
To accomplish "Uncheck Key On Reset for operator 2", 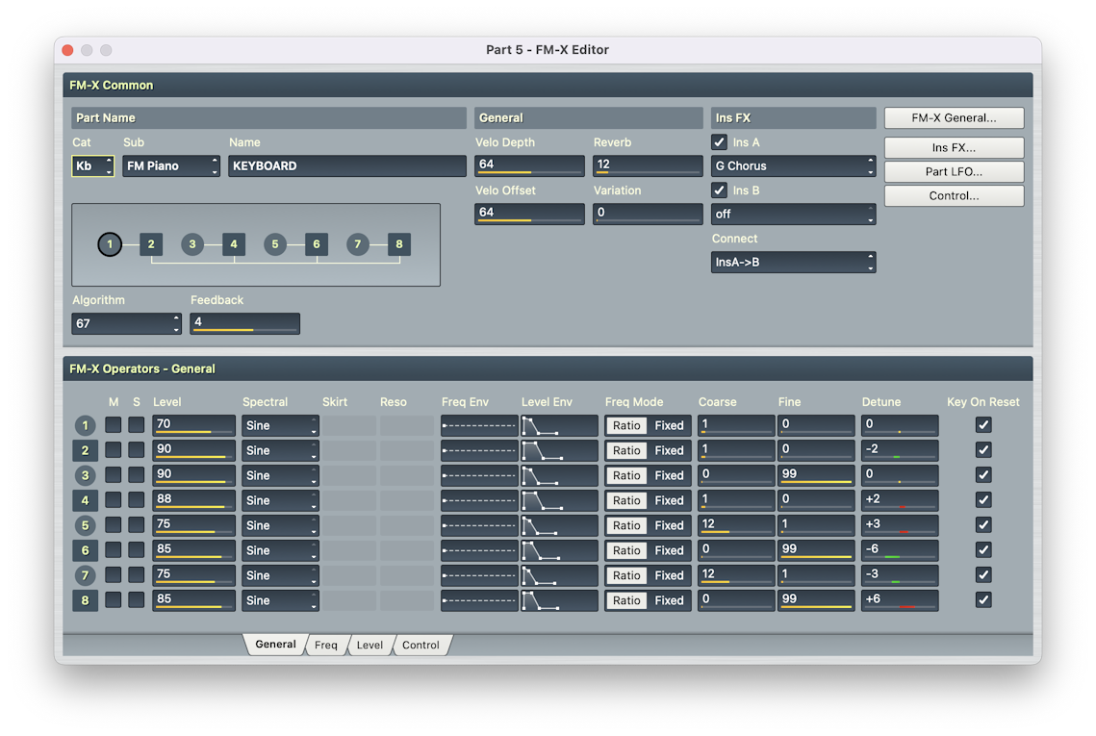I will pos(982,450).
